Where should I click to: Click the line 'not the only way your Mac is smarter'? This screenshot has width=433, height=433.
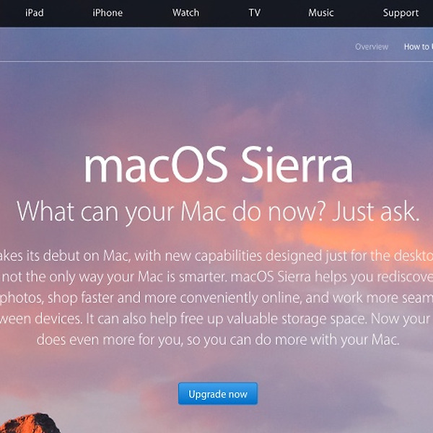(114, 276)
